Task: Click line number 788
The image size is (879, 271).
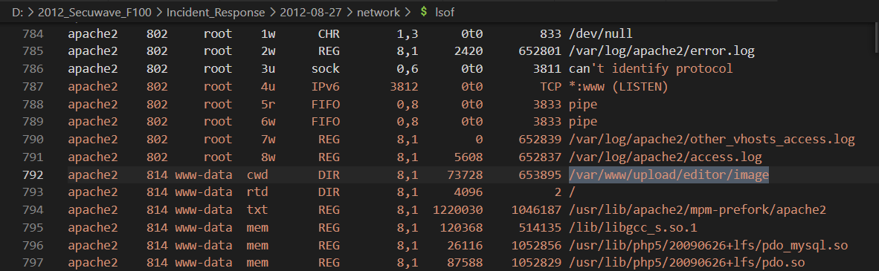Action: [x=33, y=105]
